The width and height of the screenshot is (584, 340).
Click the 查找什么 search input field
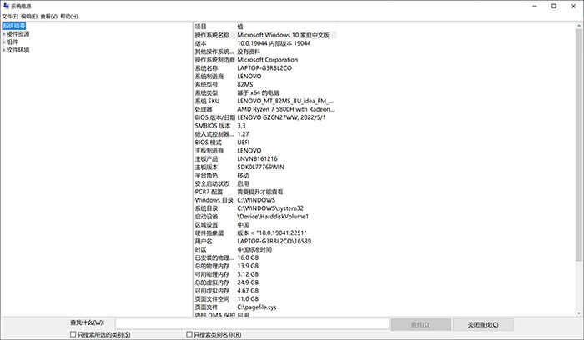point(251,323)
